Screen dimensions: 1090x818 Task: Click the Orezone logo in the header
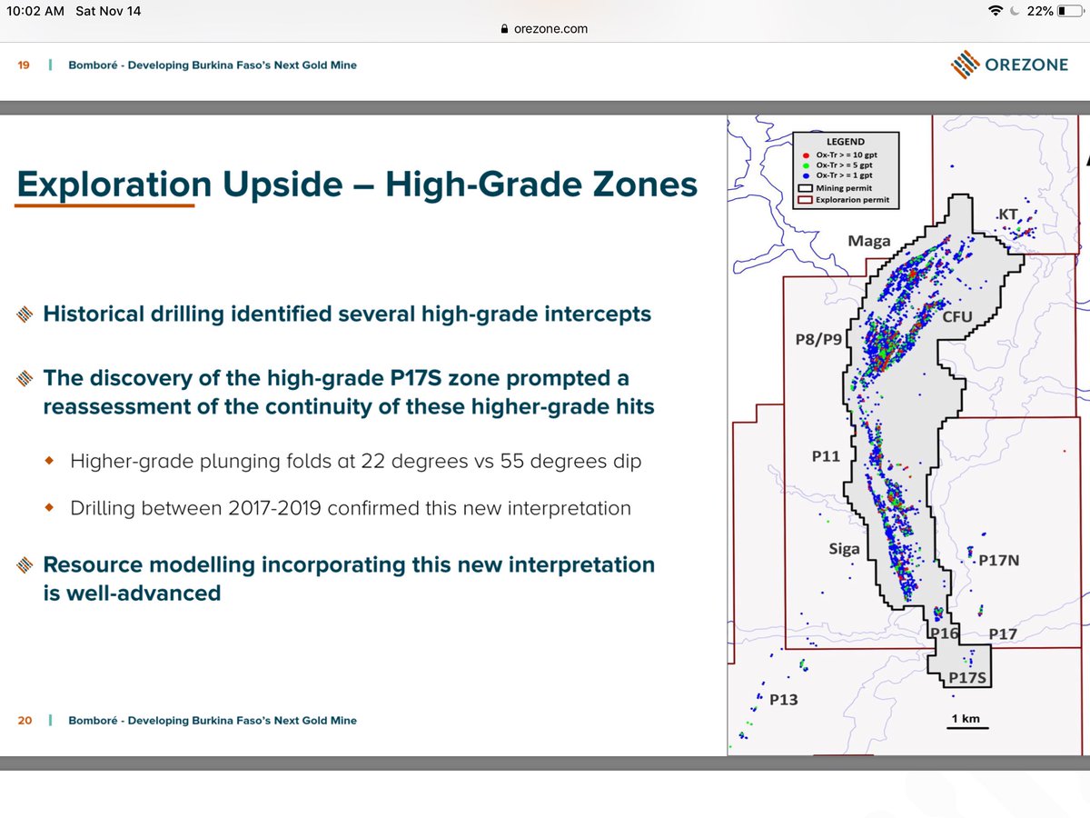tap(1010, 65)
